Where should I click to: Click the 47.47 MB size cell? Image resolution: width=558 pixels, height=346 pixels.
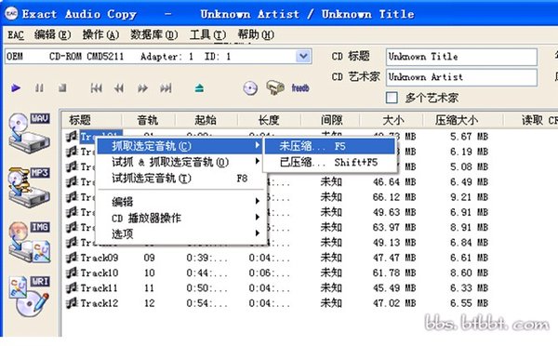click(394, 258)
